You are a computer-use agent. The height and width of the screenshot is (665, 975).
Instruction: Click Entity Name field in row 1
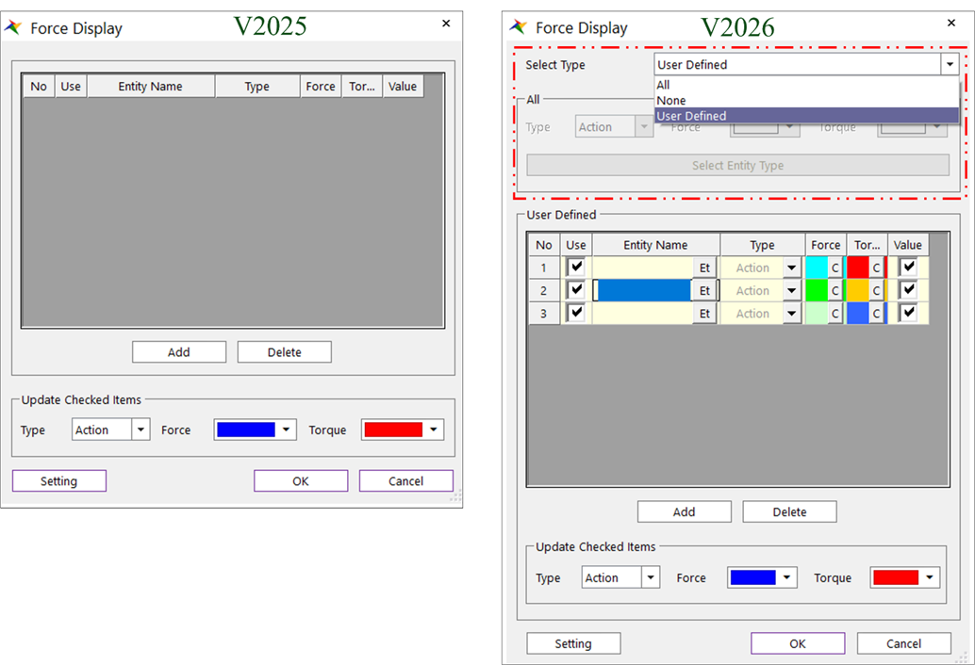pyautogui.click(x=643, y=268)
